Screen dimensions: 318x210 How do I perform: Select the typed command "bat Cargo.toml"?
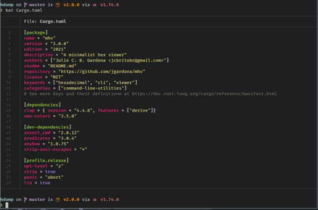(24, 10)
